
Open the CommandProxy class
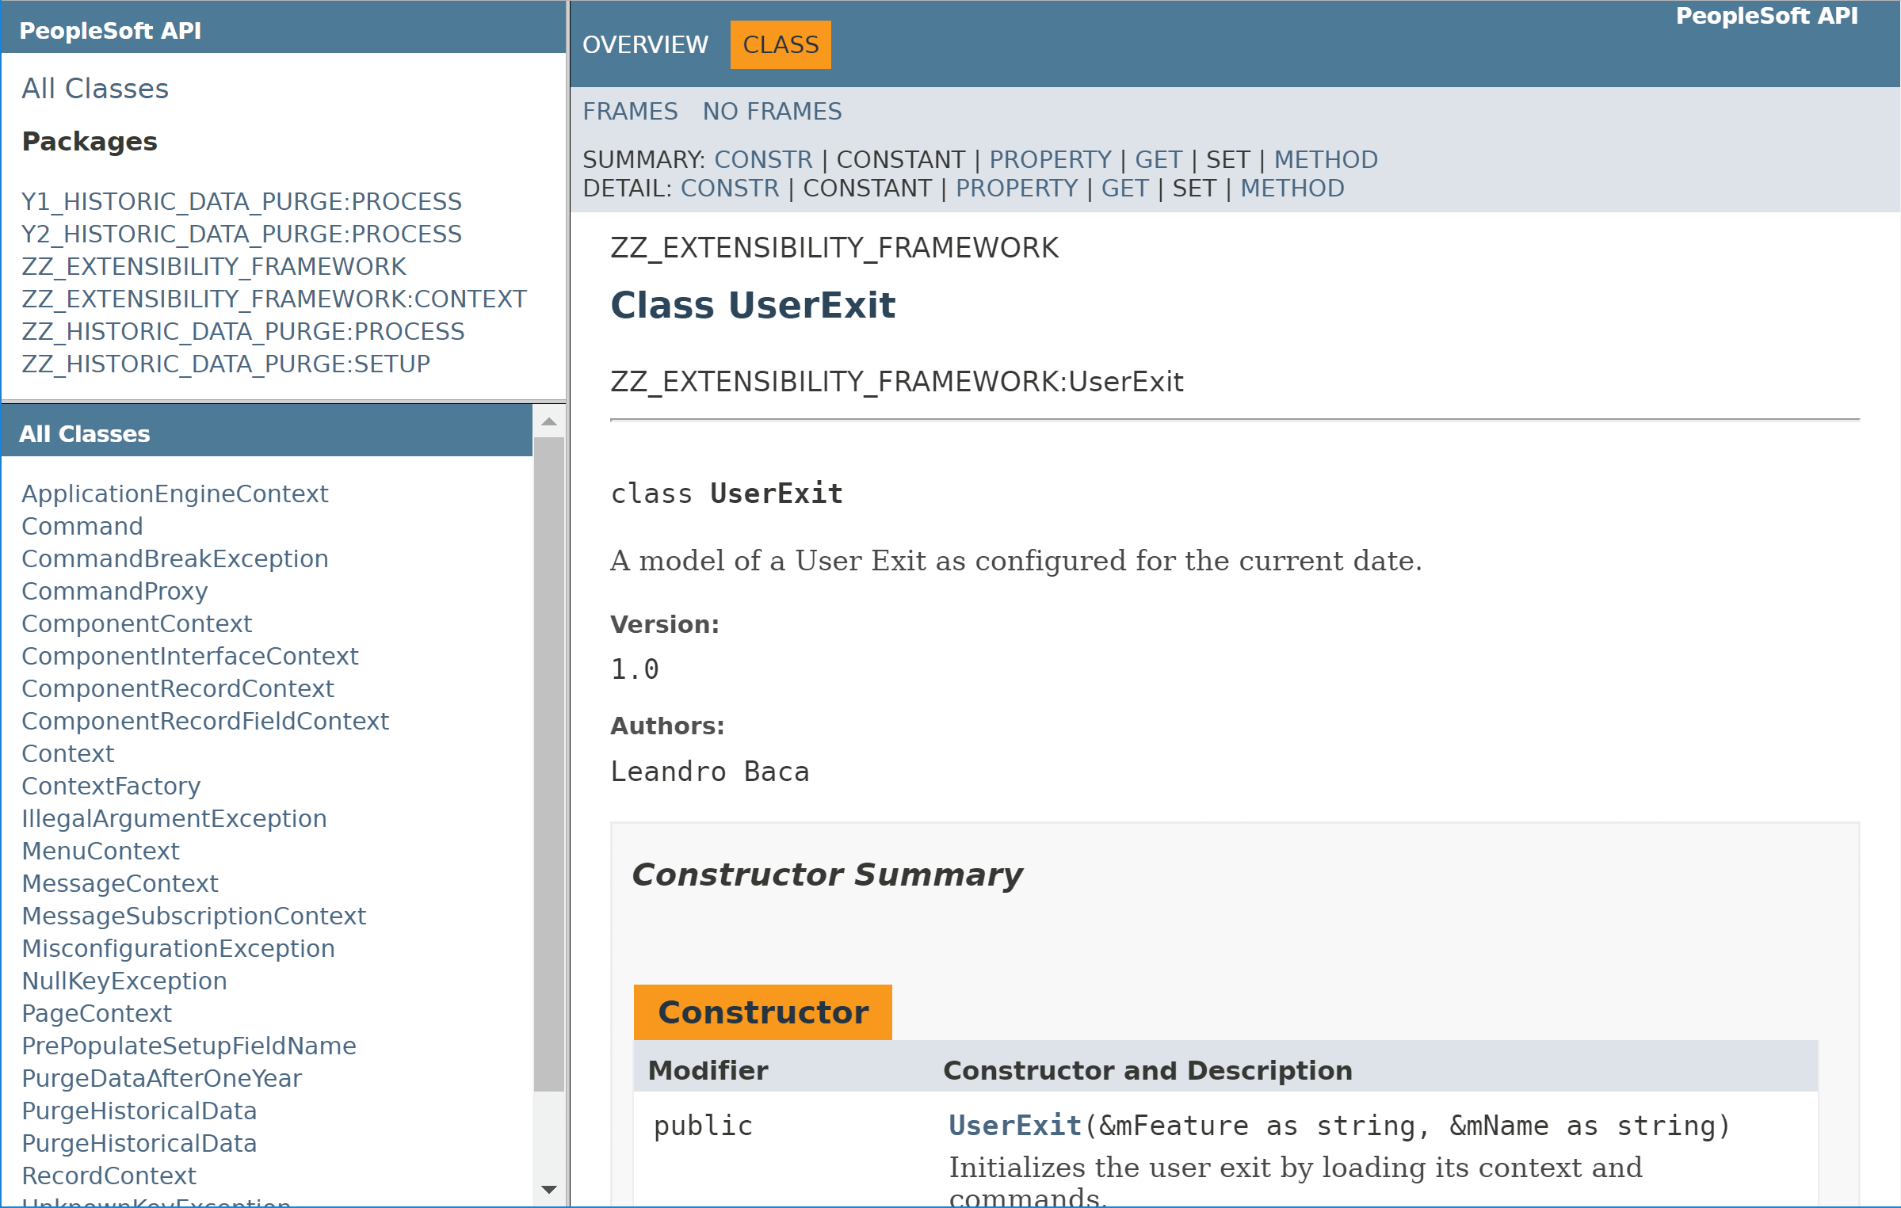(x=115, y=592)
